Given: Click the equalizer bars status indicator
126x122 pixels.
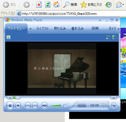Looking at the screenshot, I should click(82, 106).
